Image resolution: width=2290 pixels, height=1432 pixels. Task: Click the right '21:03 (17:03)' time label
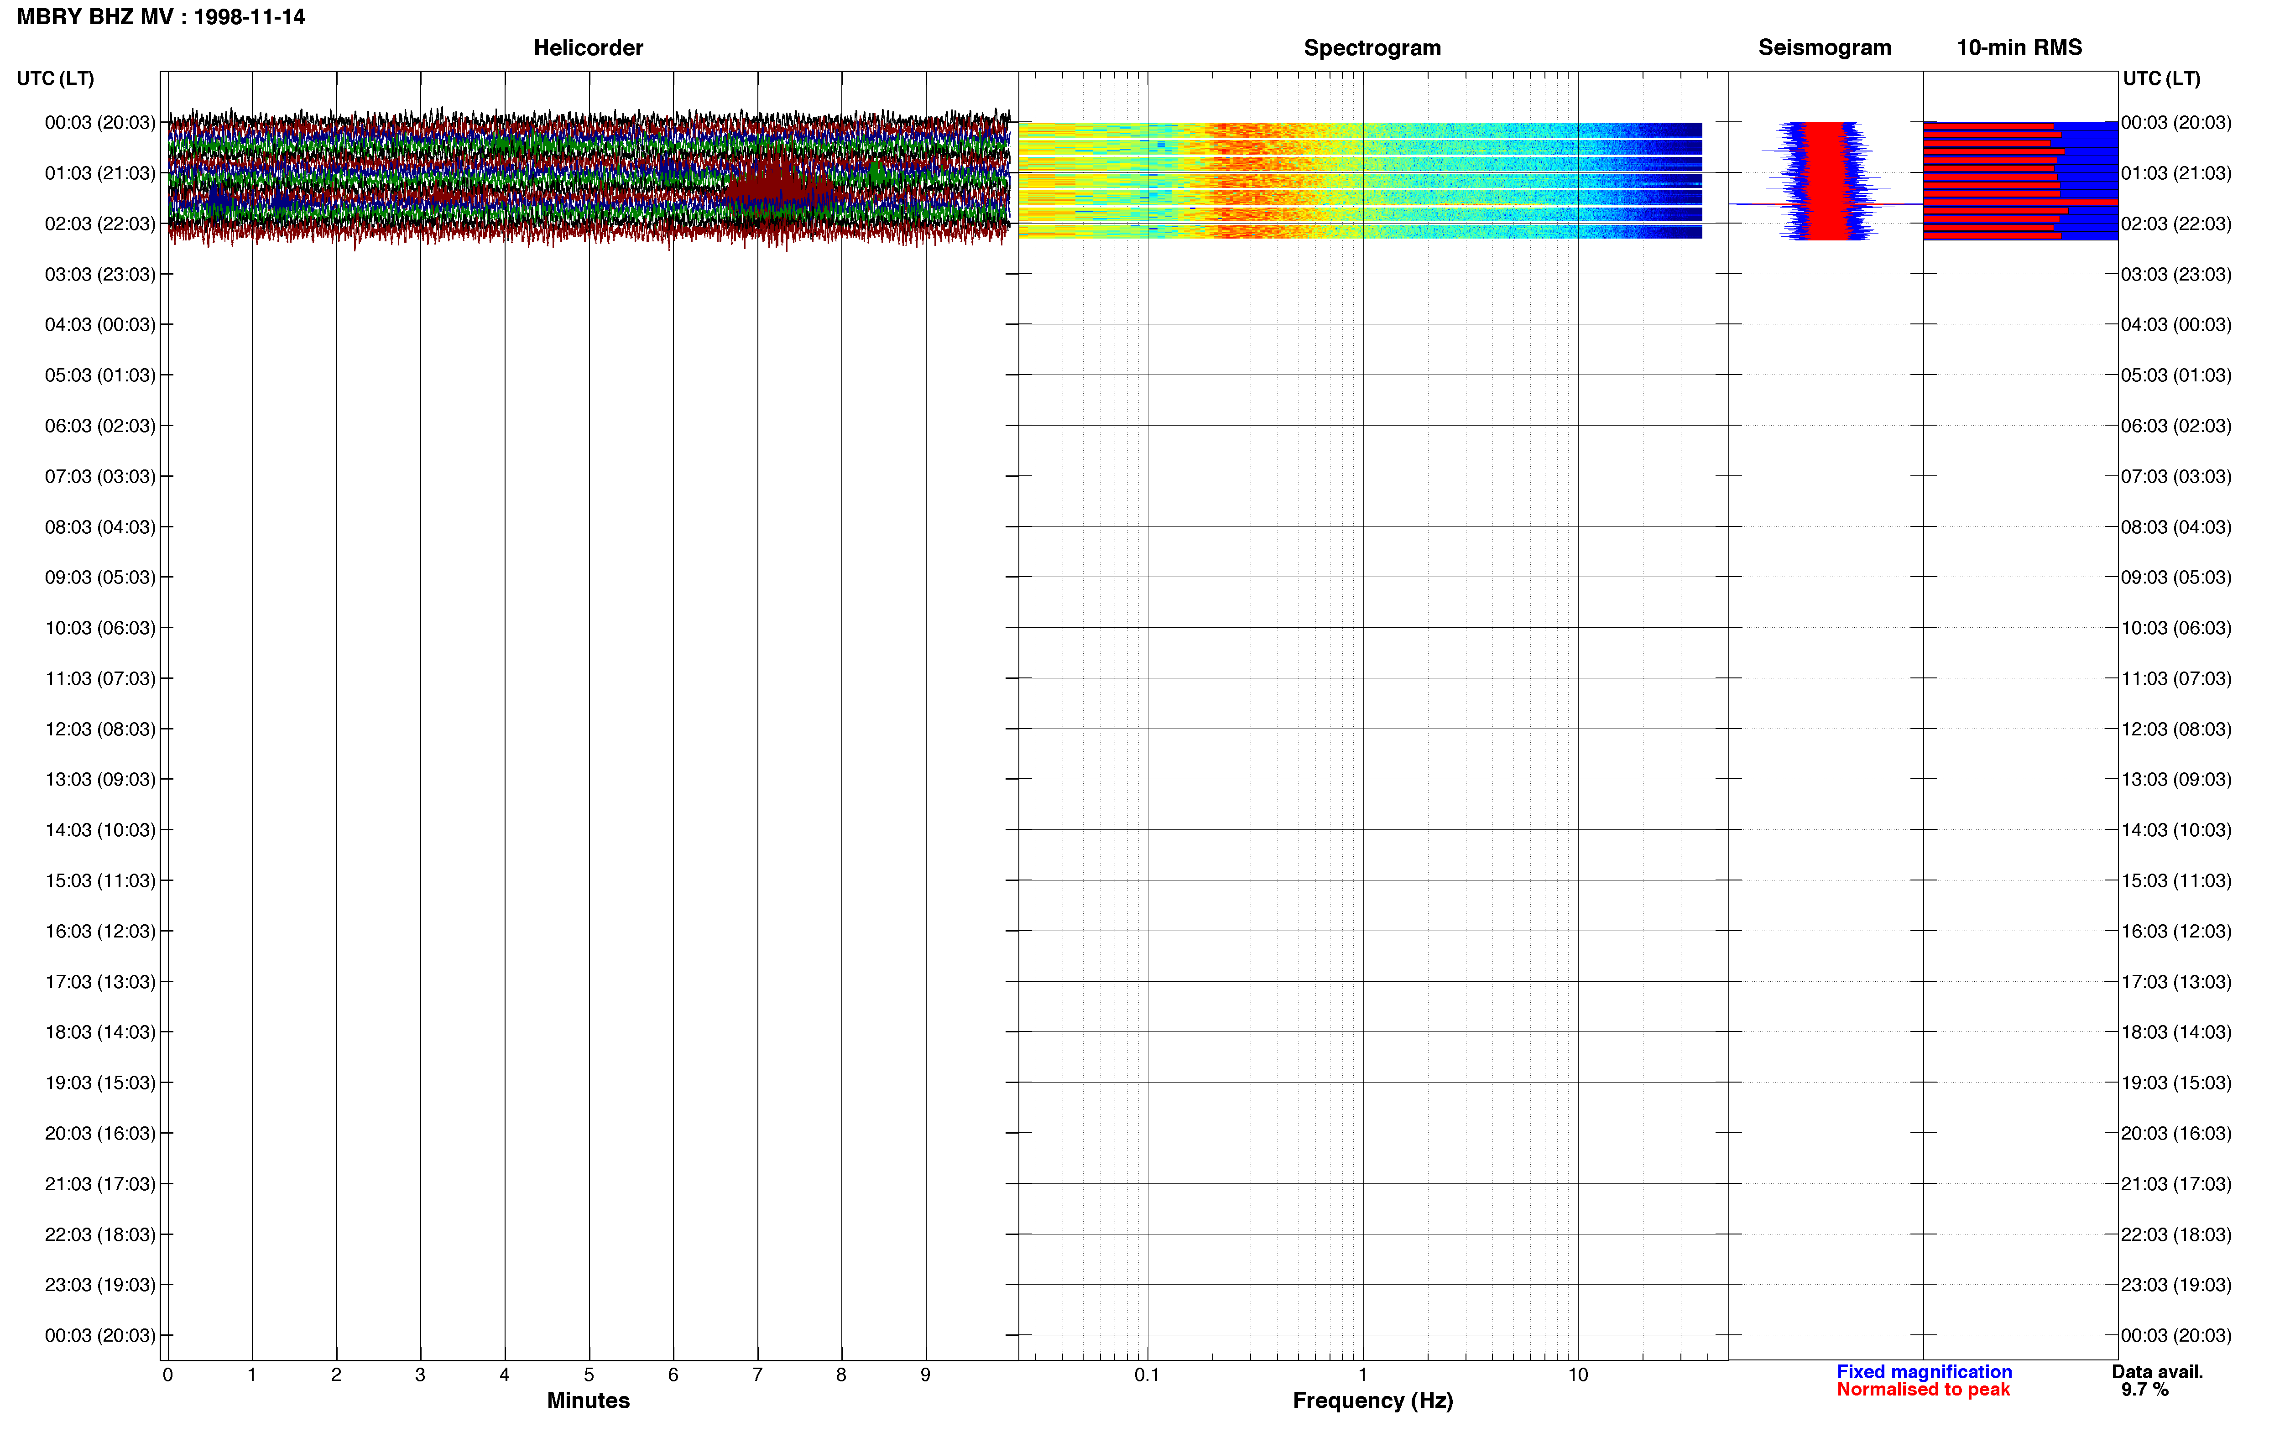2175,1184
